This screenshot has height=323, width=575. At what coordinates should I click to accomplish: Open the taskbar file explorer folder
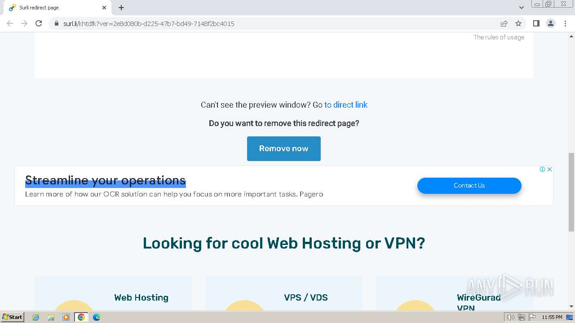[51, 317]
